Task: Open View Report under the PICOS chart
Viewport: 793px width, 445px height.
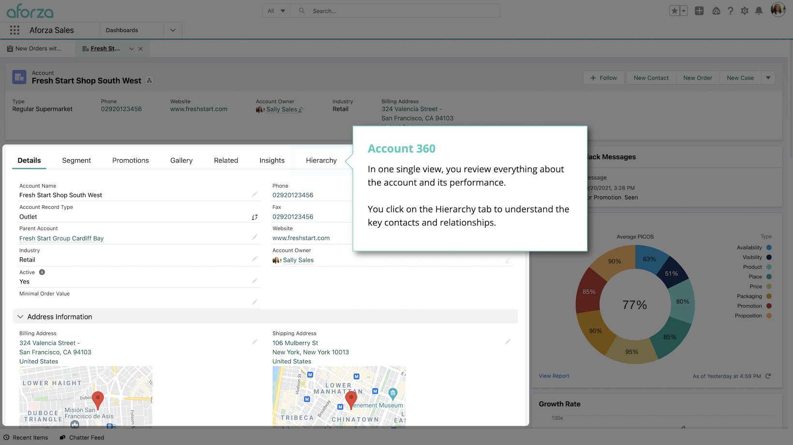Action: click(554, 376)
